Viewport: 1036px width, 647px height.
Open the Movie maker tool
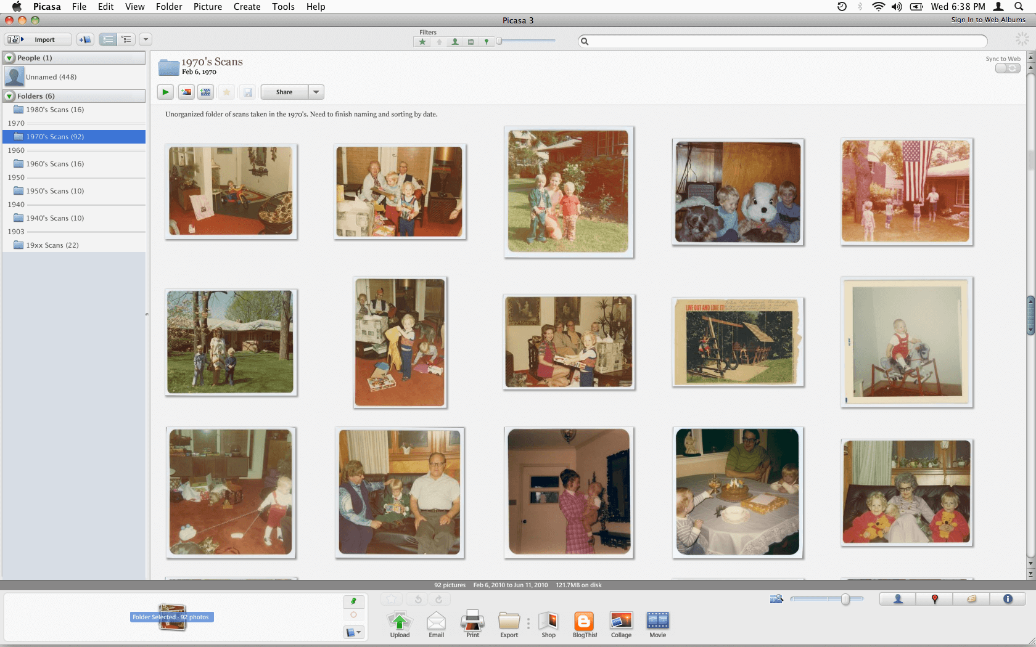657,624
